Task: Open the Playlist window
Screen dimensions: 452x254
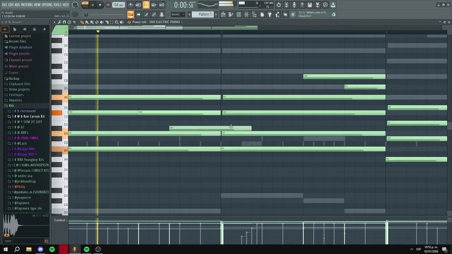Action: coord(223,14)
